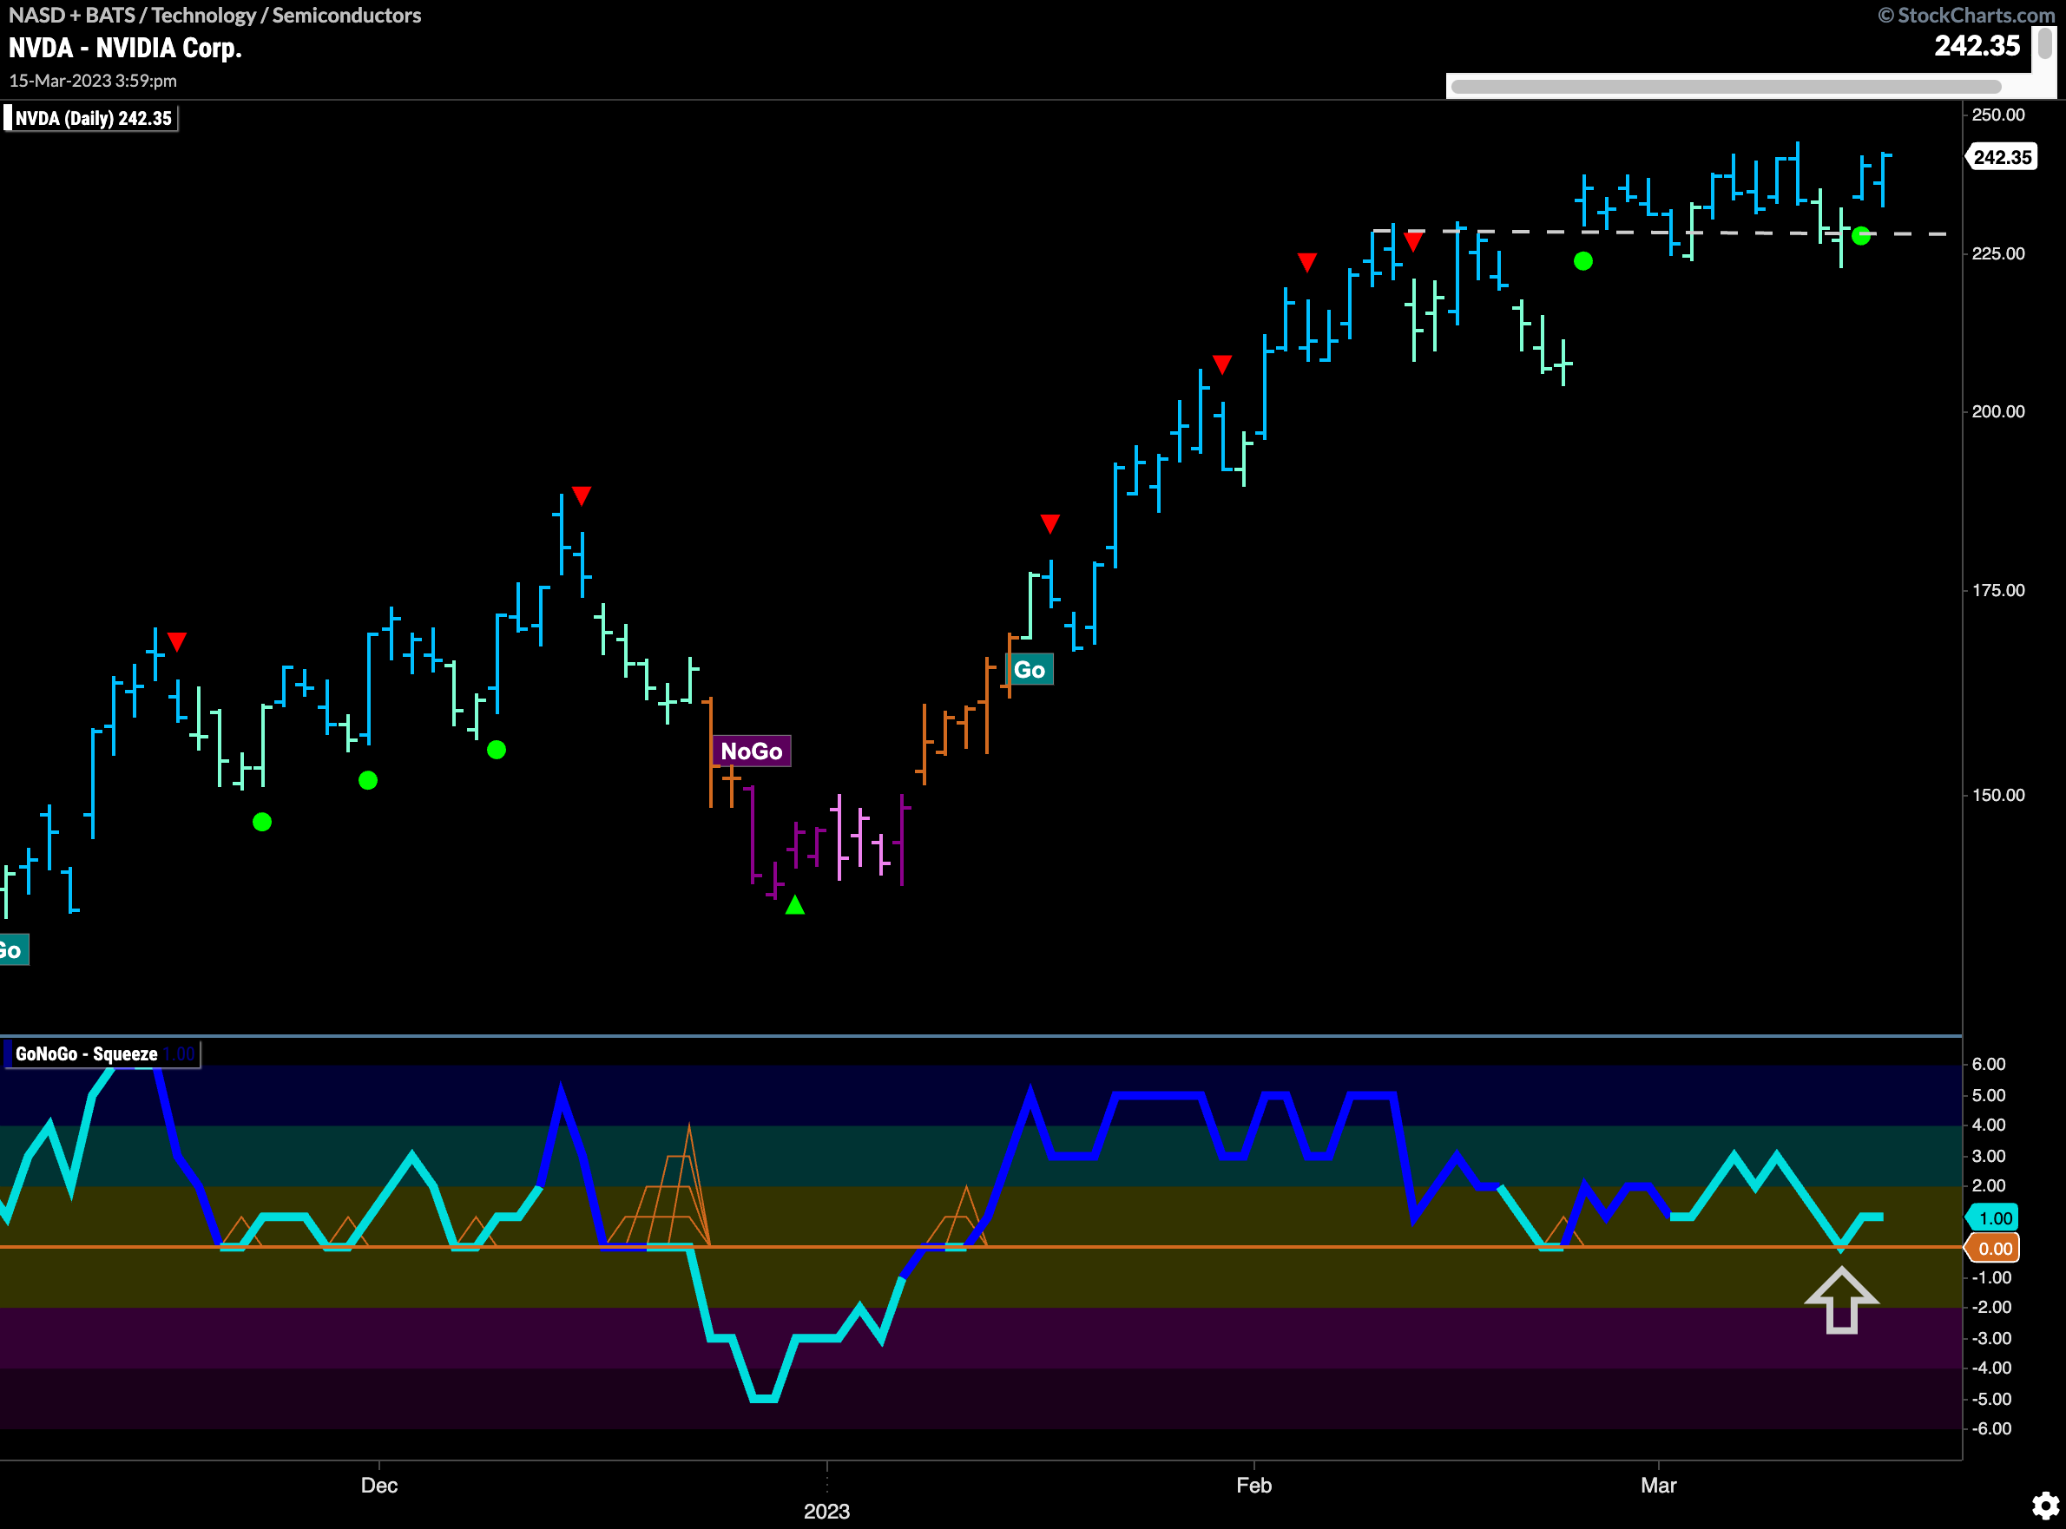
Task: Click the 225.00 price axis label
Action: click(x=1997, y=253)
